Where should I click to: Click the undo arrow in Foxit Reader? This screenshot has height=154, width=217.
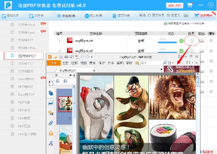tap(83, 57)
